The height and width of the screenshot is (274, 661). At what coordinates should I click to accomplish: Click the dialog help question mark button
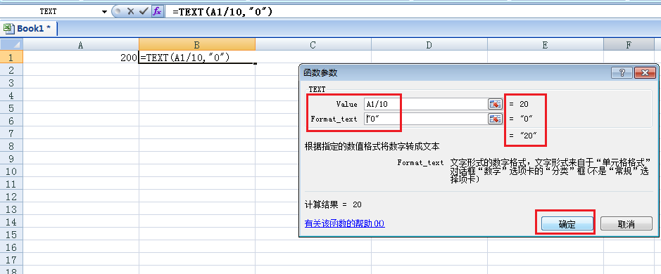click(x=622, y=72)
